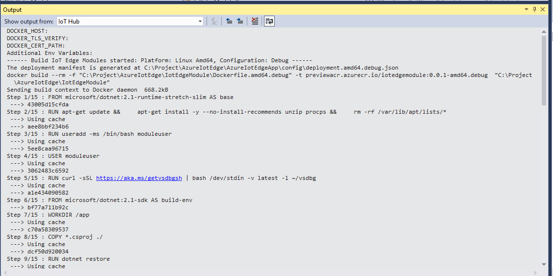The image size is (553, 276).
Task: Click the vertical scrollbar up arrow
Action: [x=544, y=32]
